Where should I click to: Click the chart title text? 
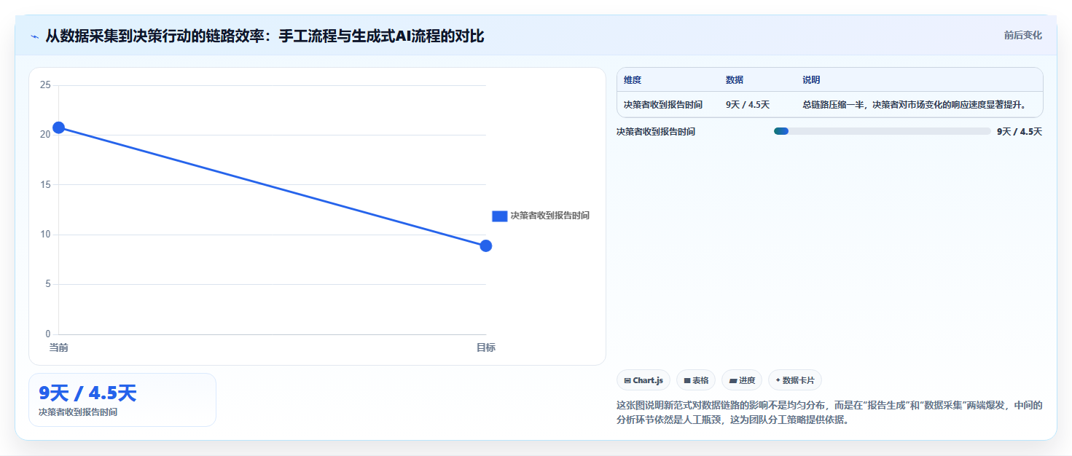click(265, 36)
